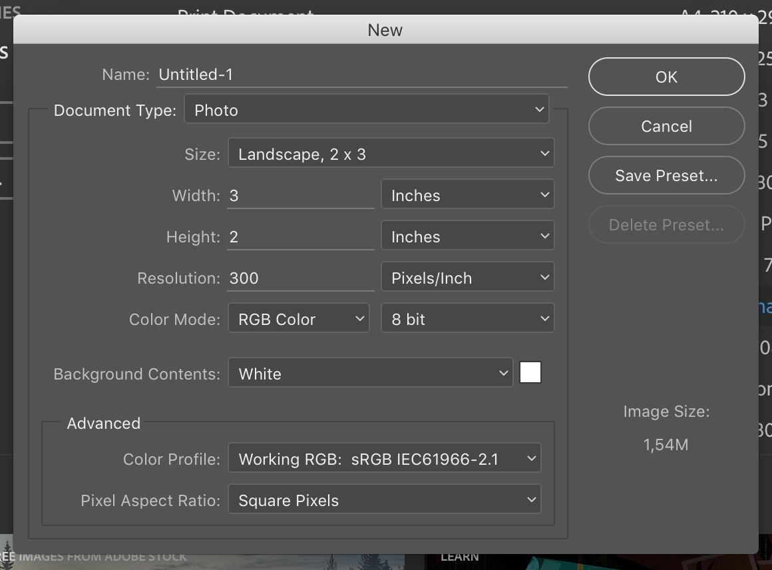
Task: Click the Advanced section header
Action: pos(103,423)
